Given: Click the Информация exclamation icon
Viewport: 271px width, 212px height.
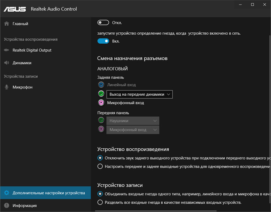Looking at the screenshot, I should (x=6, y=206).
